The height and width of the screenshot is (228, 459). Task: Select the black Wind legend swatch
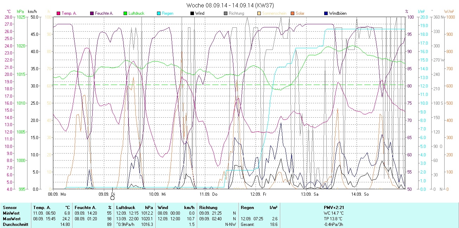point(192,13)
